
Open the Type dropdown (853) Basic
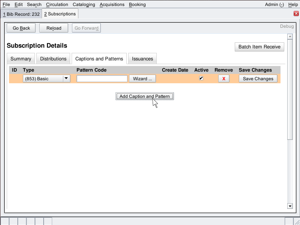pos(46,79)
